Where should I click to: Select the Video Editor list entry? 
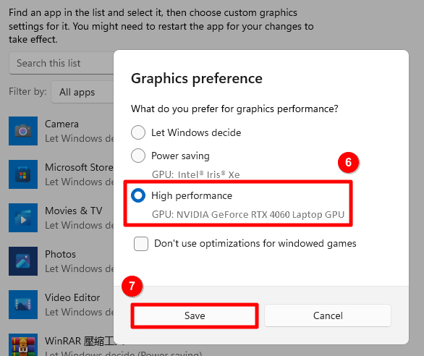coord(72,297)
